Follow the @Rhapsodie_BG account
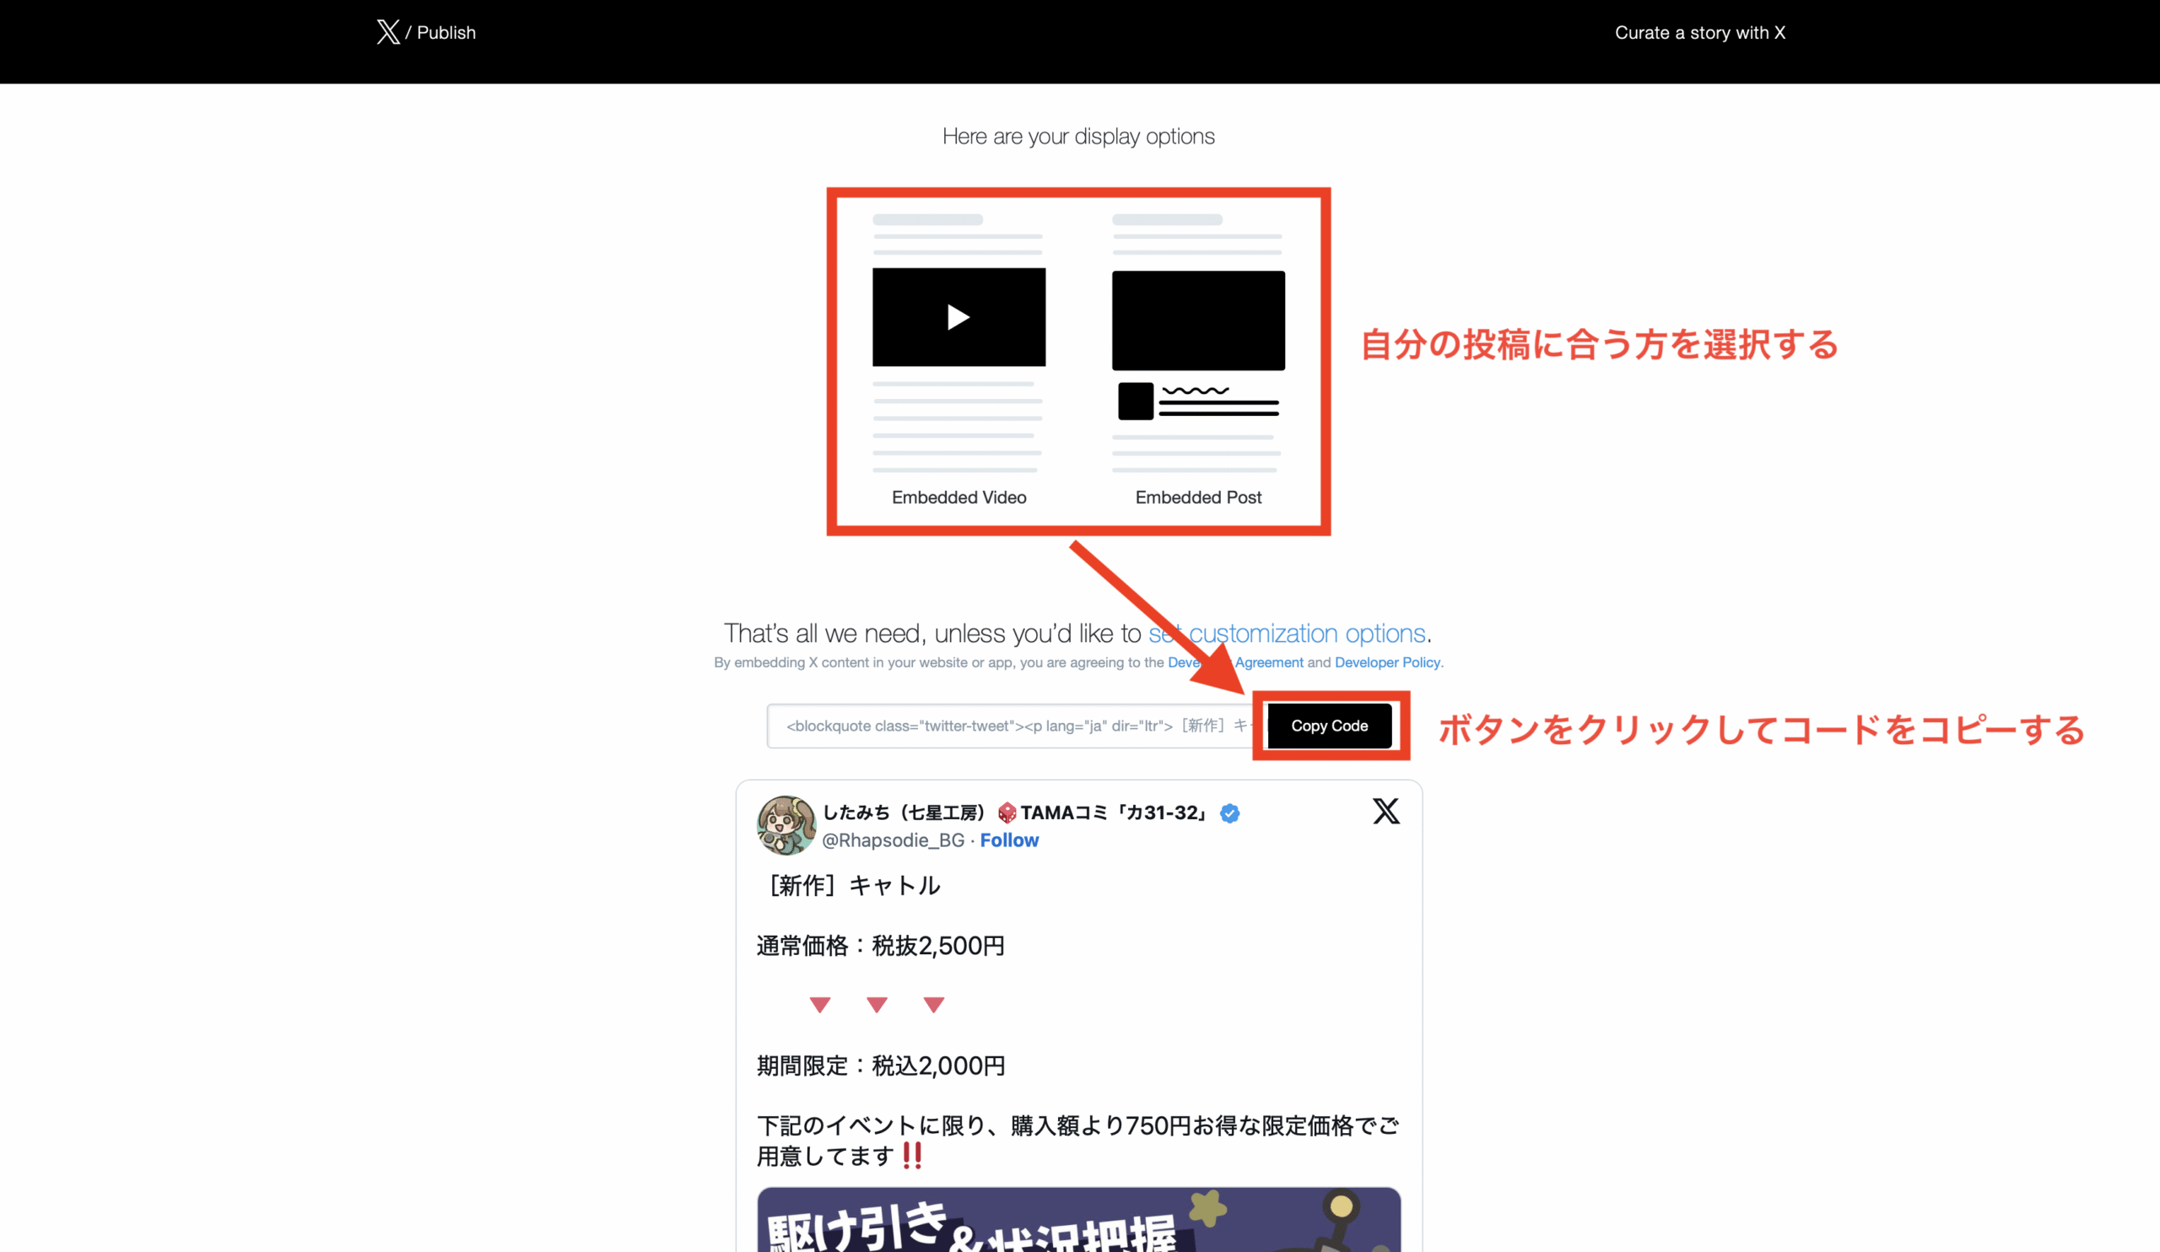This screenshot has height=1252, width=2160. pos(1009,839)
